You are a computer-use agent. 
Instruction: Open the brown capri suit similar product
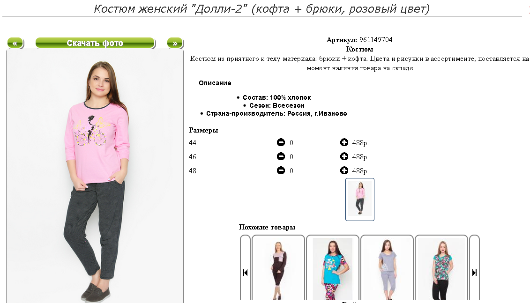coord(278,268)
